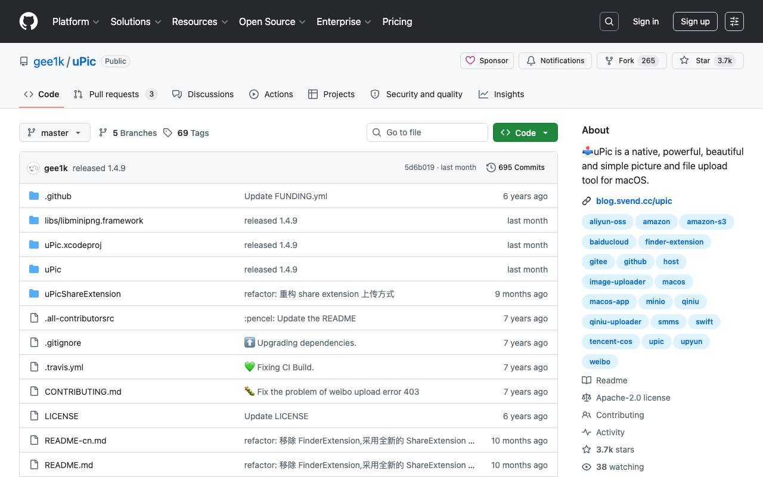Click the file icon beside .gitignore

pyautogui.click(x=34, y=343)
